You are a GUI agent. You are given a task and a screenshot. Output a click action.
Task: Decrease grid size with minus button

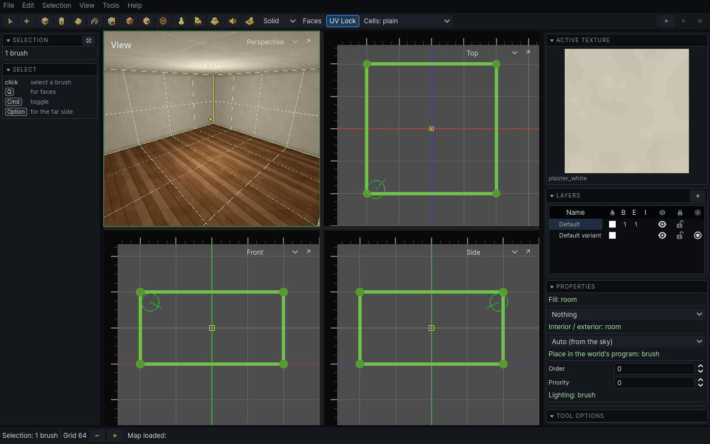click(97, 436)
